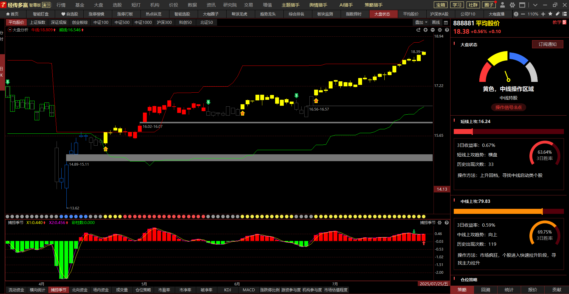Open the AI猎手 menu

pyautogui.click(x=346, y=5)
